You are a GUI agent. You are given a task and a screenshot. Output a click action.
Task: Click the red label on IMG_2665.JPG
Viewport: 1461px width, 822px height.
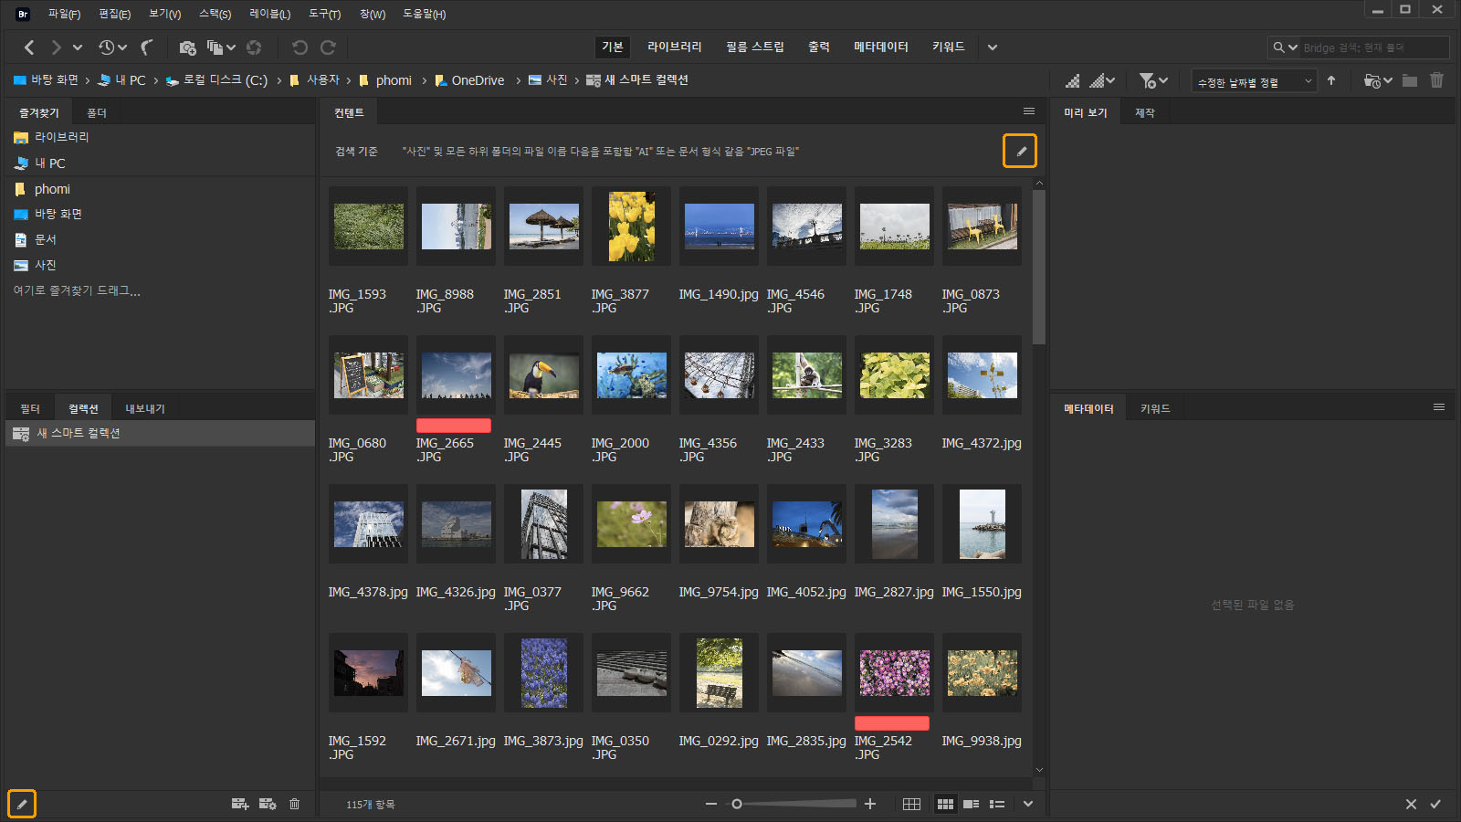(x=454, y=426)
